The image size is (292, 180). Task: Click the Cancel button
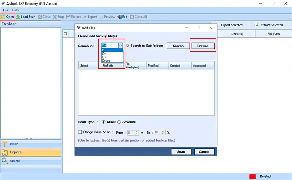pyautogui.click(x=204, y=152)
